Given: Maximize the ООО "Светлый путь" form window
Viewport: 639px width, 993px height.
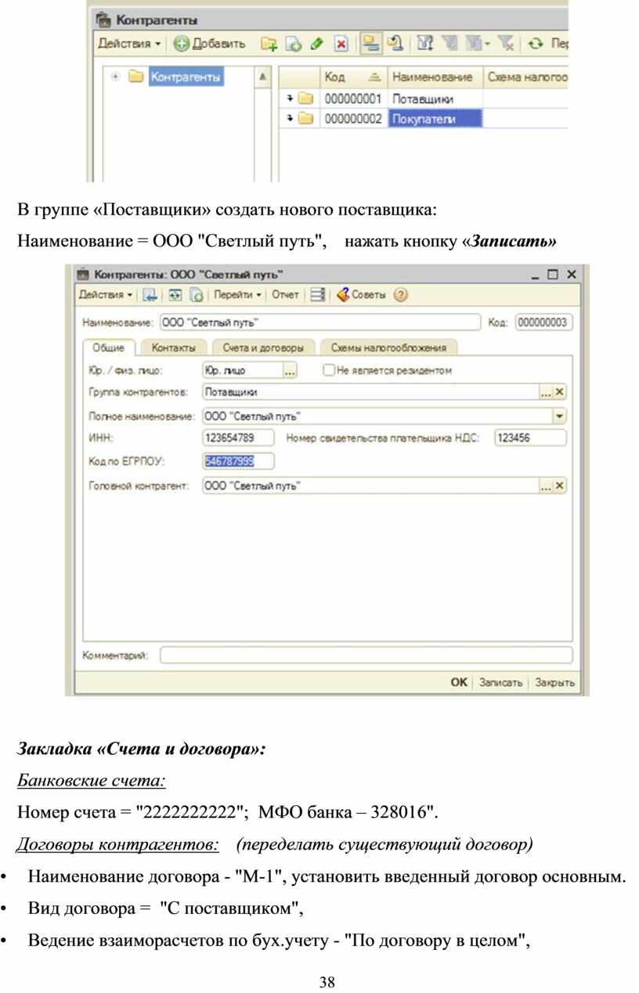Looking at the screenshot, I should point(554,275).
